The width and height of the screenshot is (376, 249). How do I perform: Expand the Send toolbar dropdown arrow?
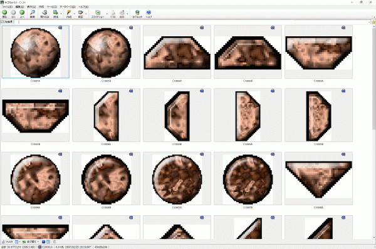point(61,14)
